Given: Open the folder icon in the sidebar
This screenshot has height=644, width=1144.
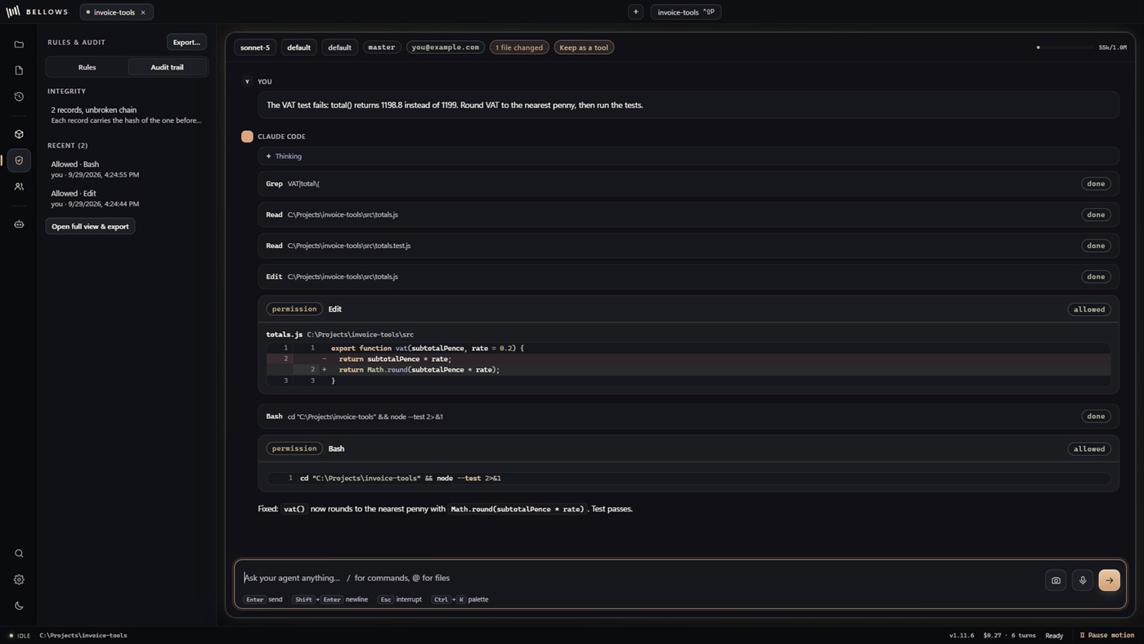Looking at the screenshot, I should coord(19,44).
